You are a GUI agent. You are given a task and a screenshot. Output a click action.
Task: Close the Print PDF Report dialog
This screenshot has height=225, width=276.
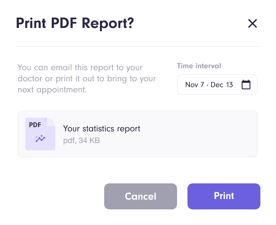252,23
